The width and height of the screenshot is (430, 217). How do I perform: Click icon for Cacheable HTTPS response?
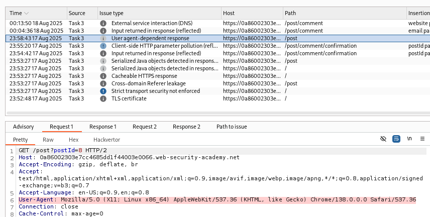[x=103, y=76]
